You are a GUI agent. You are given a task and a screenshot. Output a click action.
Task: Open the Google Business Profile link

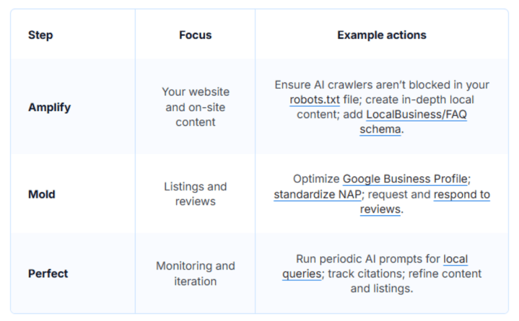(405, 179)
